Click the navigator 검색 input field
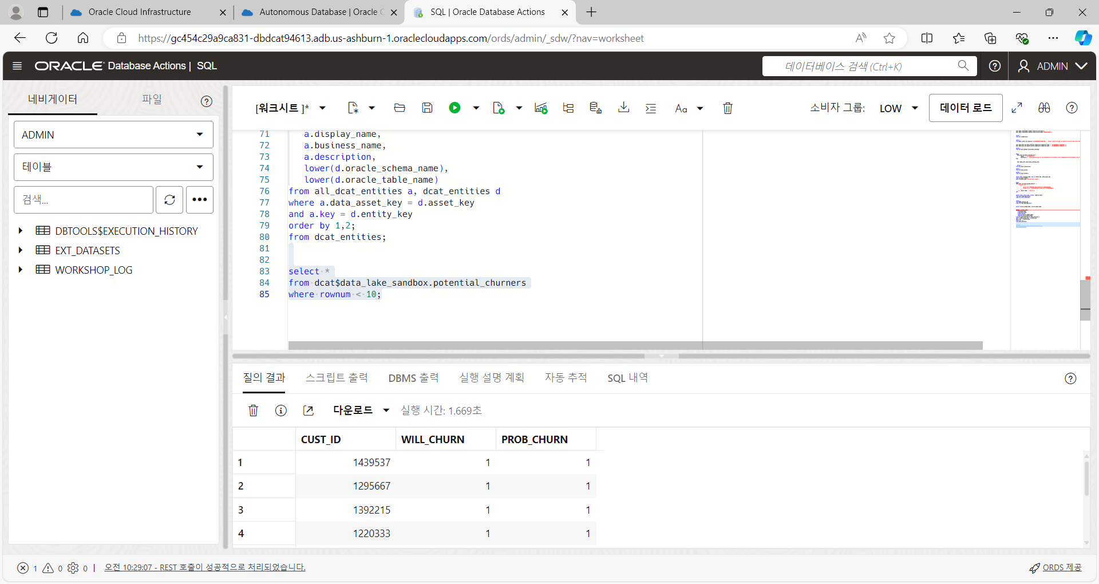 pos(84,200)
